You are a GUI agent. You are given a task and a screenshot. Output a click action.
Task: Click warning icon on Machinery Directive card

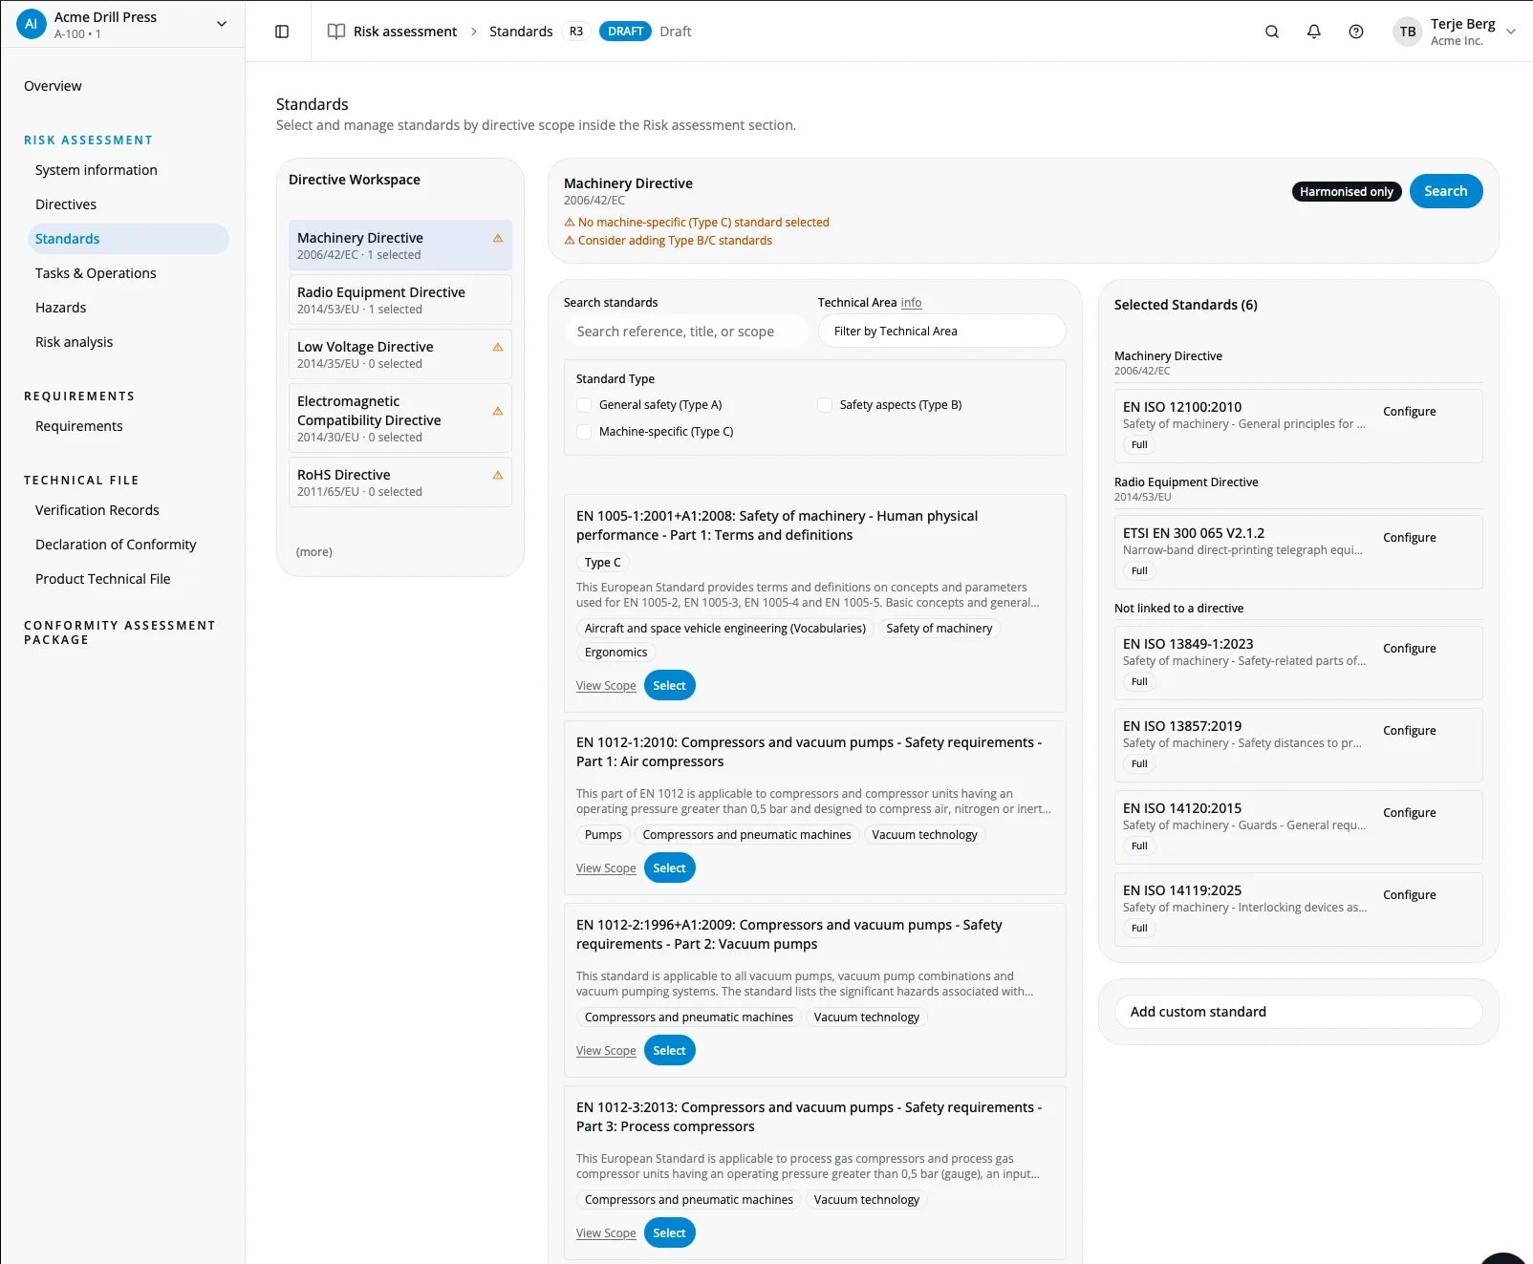498,238
